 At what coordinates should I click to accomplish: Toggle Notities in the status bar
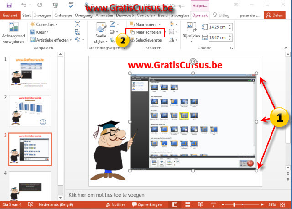click(115, 205)
